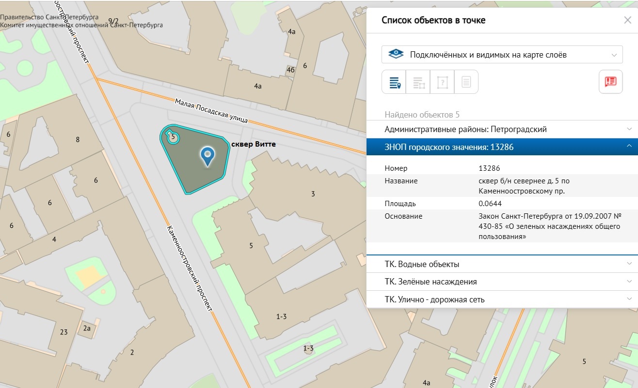The height and width of the screenshot is (388, 638).
Task: Click the layers icon in the dropdown
Action: pyautogui.click(x=396, y=54)
